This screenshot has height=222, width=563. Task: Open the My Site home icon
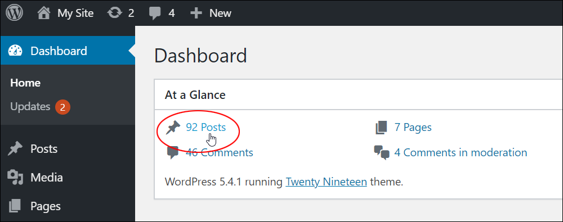tap(44, 13)
